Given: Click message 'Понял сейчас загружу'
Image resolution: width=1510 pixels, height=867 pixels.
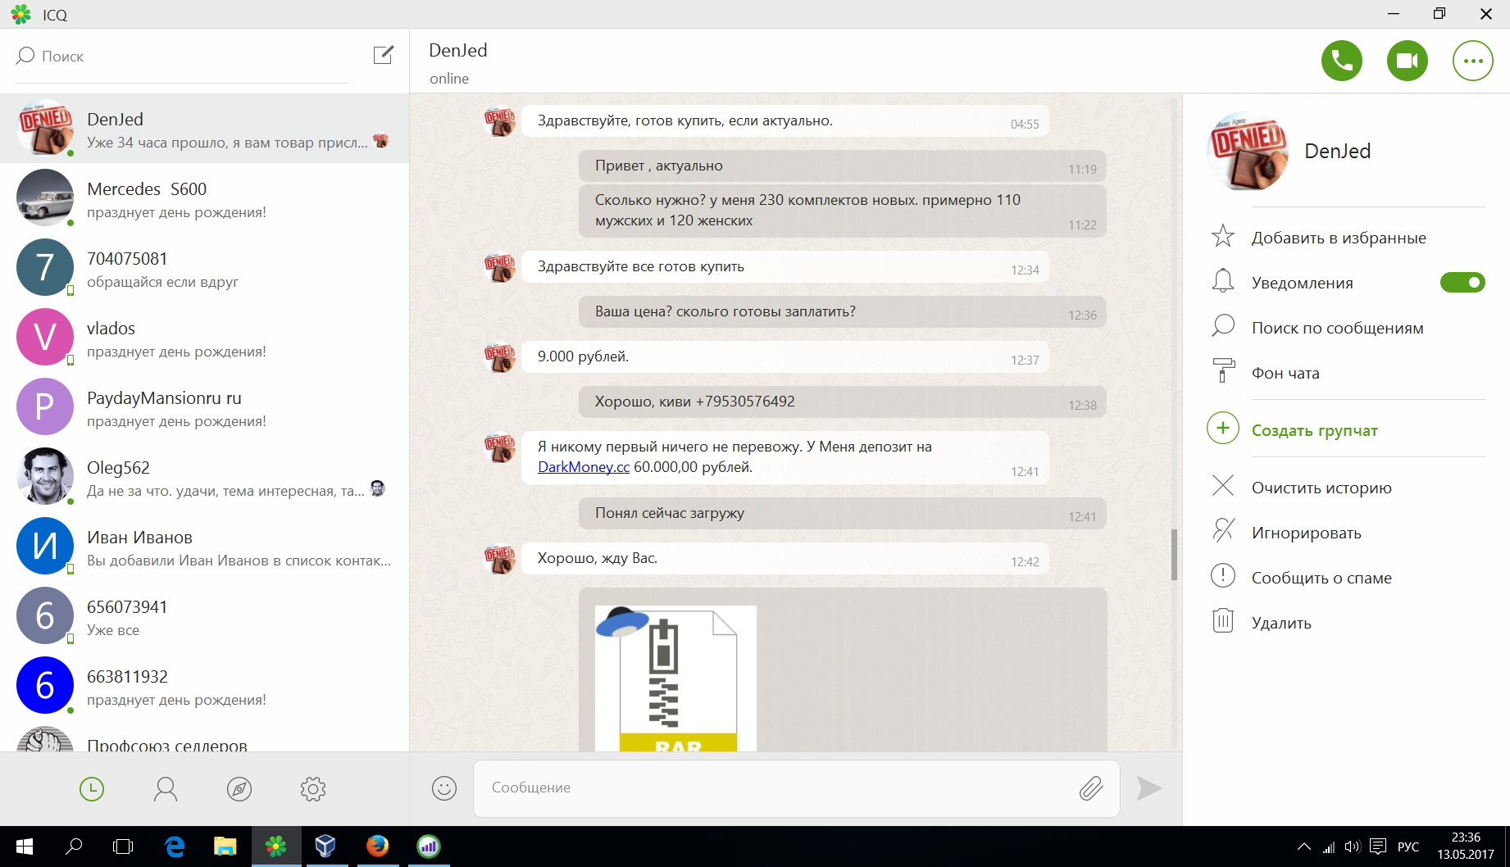Looking at the screenshot, I should 843,513.
